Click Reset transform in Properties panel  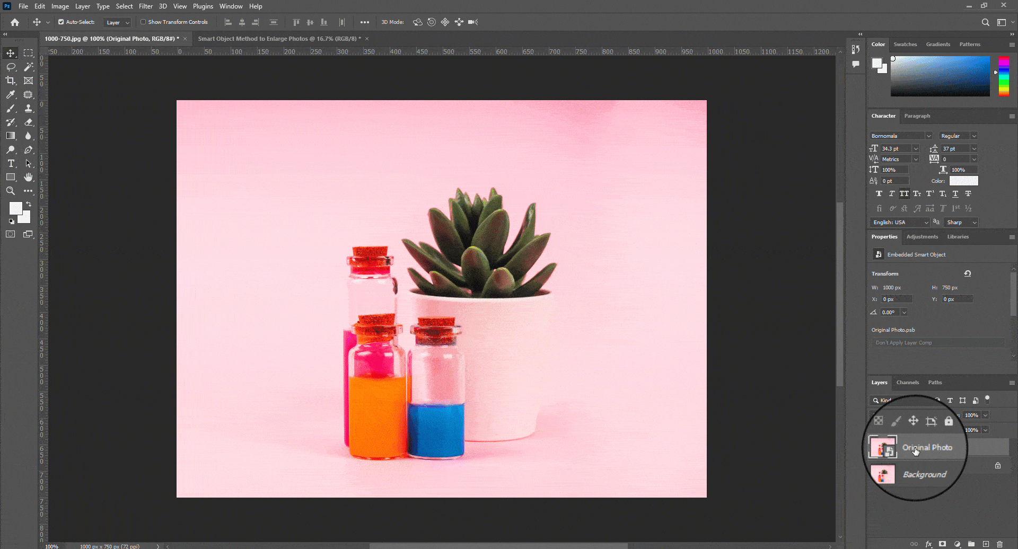pyautogui.click(x=968, y=273)
